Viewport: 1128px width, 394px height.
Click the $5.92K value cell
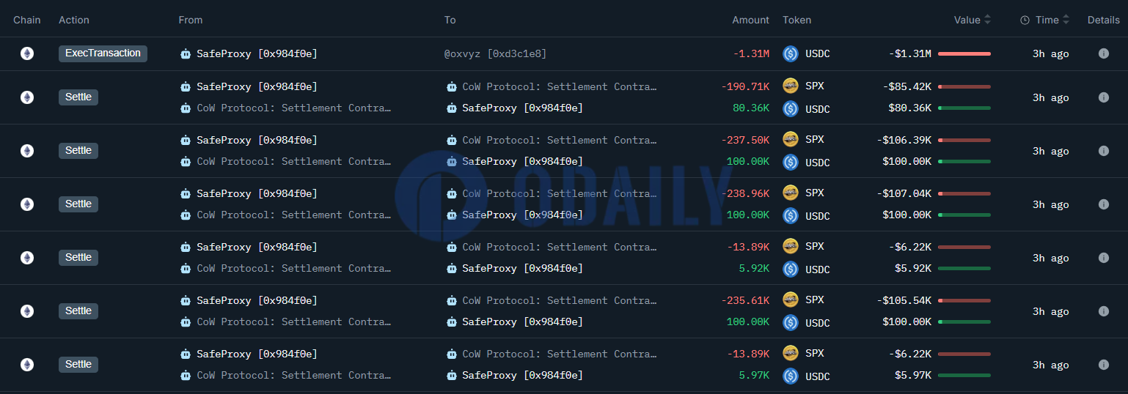(x=912, y=269)
